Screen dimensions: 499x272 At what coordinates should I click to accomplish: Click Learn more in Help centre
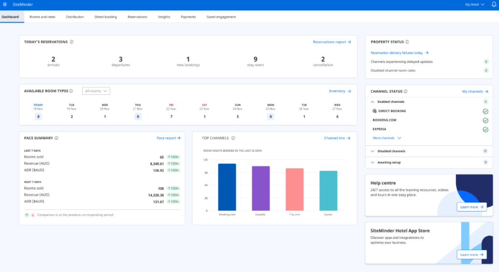coord(472,207)
